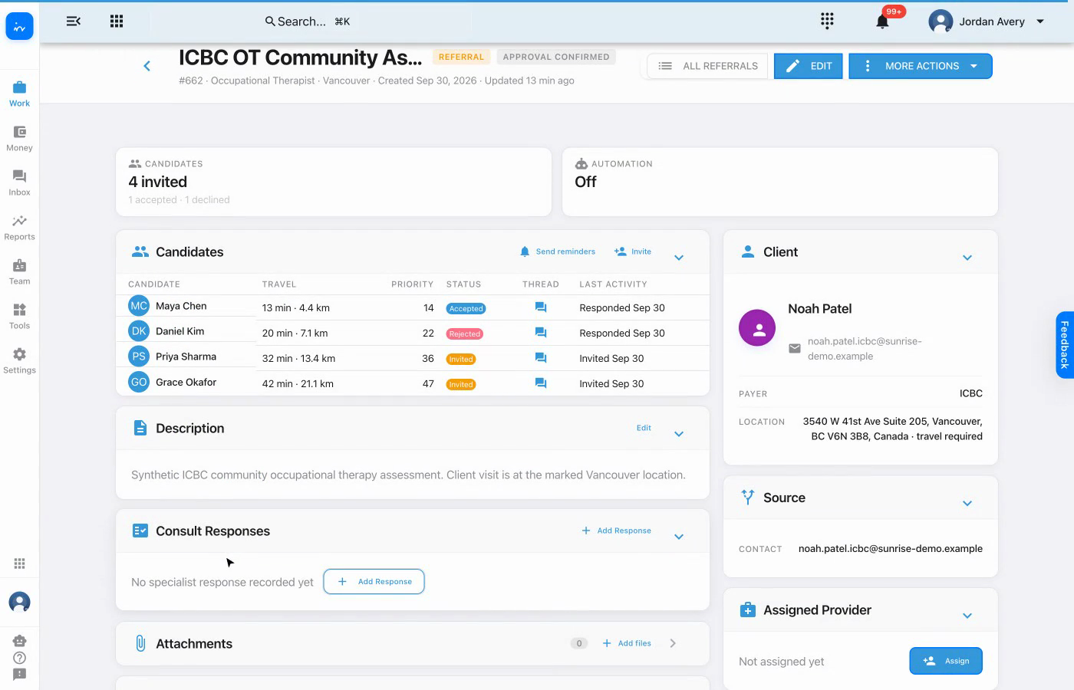This screenshot has height=690, width=1074.
Task: Open Jordan Avery account menu
Action: (987, 21)
